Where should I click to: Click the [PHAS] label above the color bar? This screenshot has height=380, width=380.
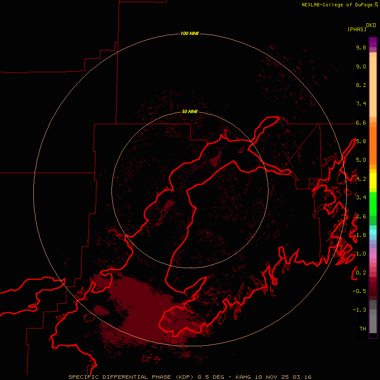[357, 29]
